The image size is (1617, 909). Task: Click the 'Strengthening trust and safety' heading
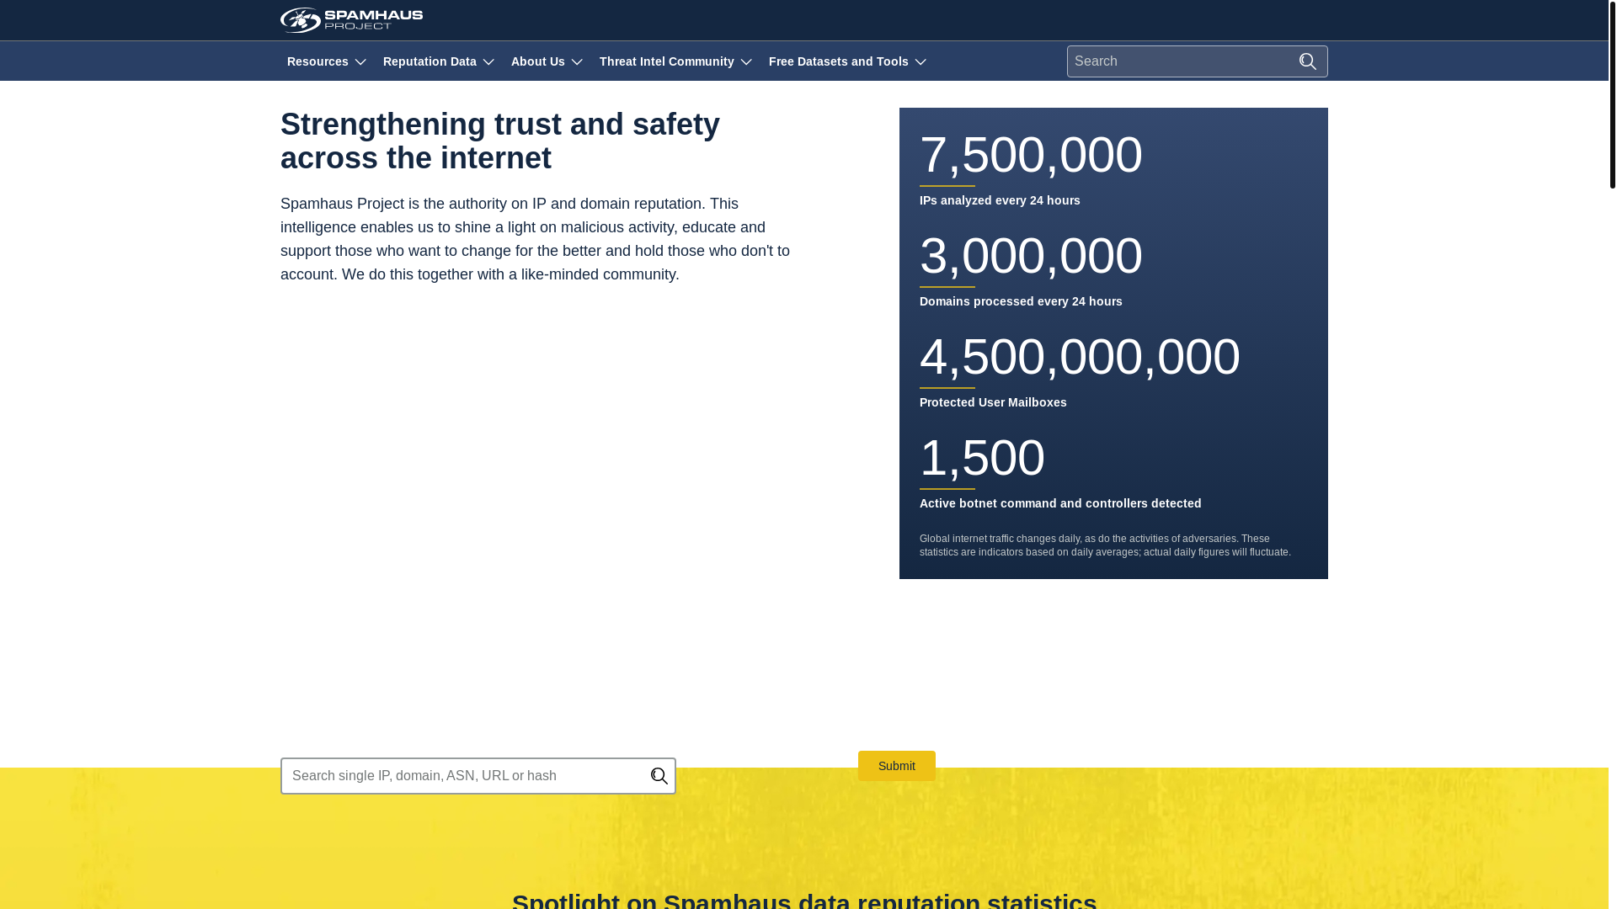(500, 141)
